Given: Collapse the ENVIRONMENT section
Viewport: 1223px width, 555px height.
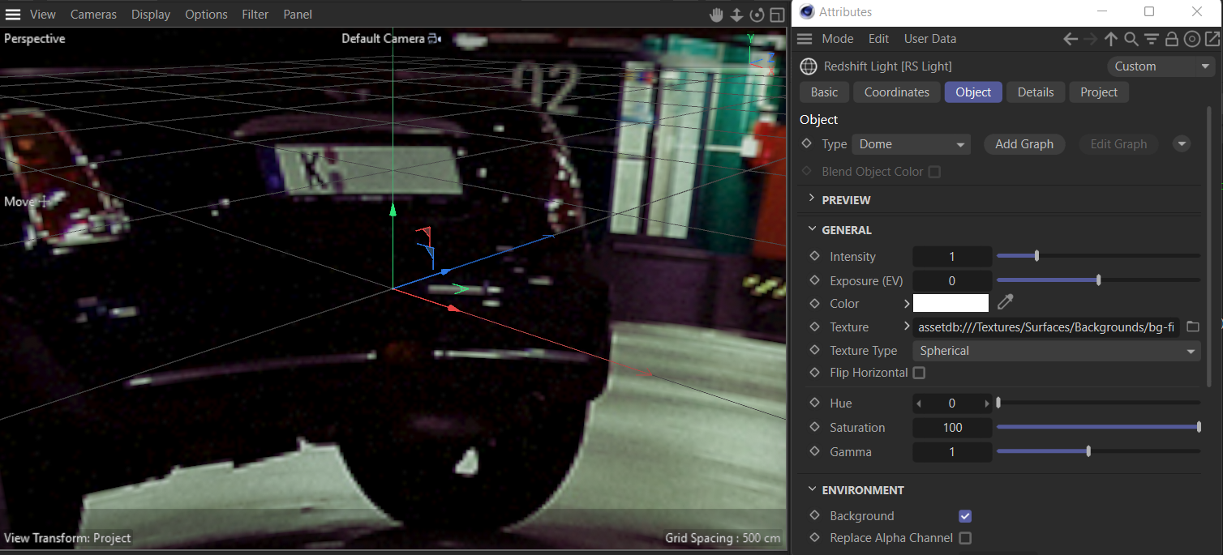Looking at the screenshot, I should click(812, 490).
